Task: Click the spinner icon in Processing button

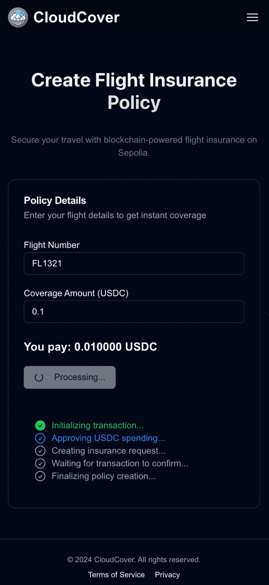Action: click(39, 377)
